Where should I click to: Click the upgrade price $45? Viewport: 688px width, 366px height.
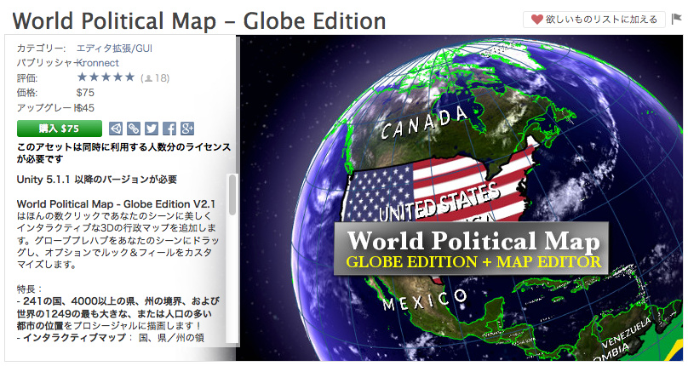(x=85, y=107)
